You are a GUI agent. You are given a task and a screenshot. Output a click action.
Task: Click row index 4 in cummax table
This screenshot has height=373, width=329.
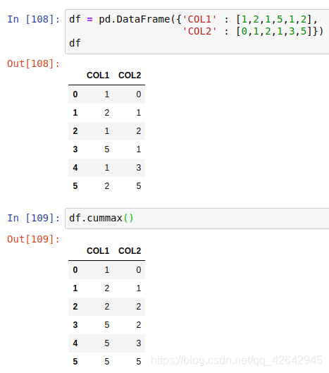click(75, 343)
